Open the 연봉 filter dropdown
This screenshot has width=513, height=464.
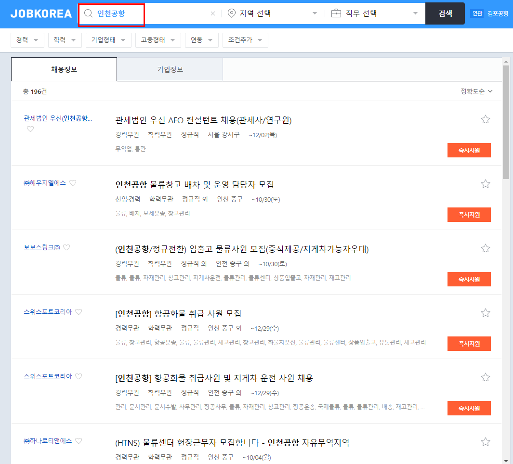[x=201, y=40]
